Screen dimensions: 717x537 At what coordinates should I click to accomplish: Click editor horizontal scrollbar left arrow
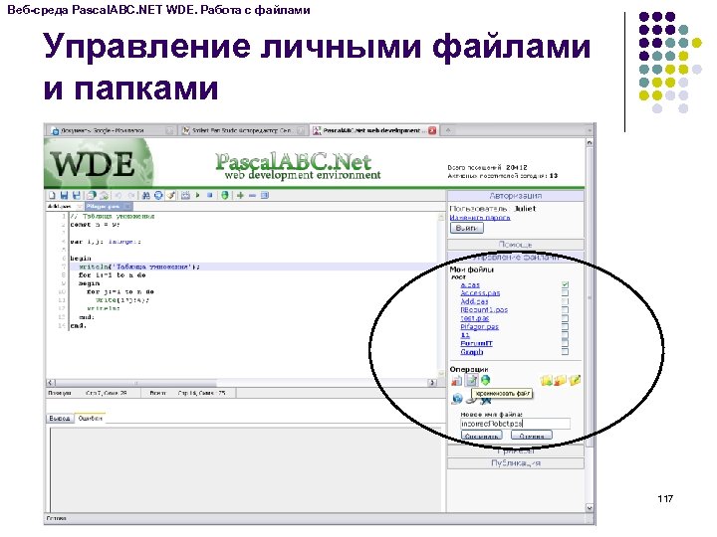[x=51, y=382]
